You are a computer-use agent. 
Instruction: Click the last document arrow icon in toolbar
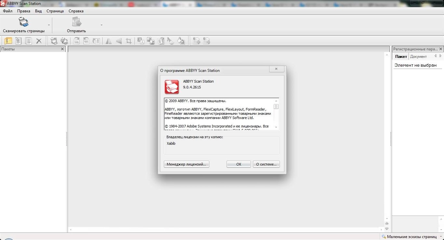point(206,41)
